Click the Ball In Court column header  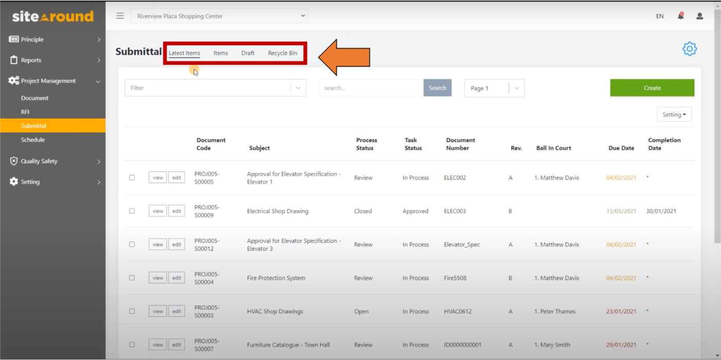click(554, 148)
